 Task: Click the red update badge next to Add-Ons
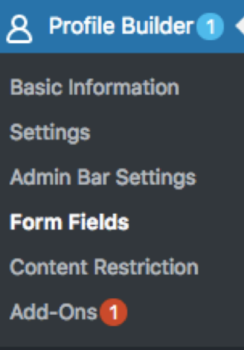coord(113,312)
